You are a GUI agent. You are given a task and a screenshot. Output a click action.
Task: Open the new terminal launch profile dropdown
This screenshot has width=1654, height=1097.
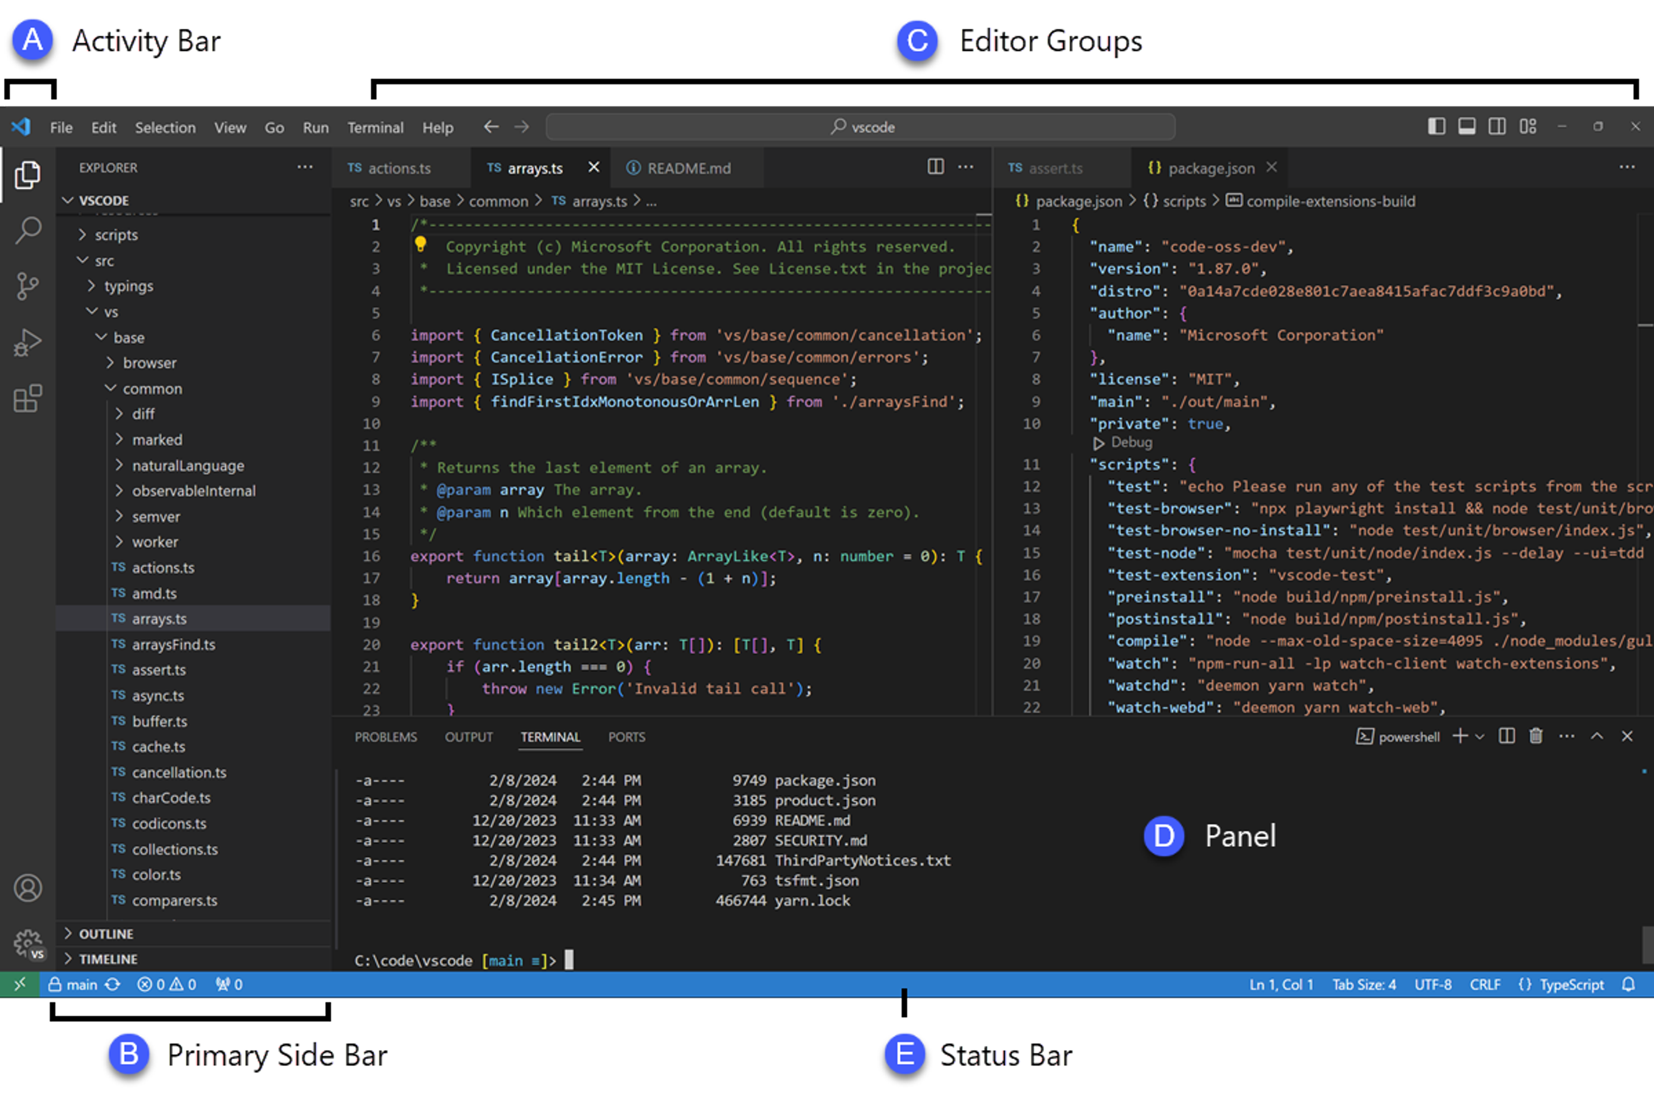1480,736
